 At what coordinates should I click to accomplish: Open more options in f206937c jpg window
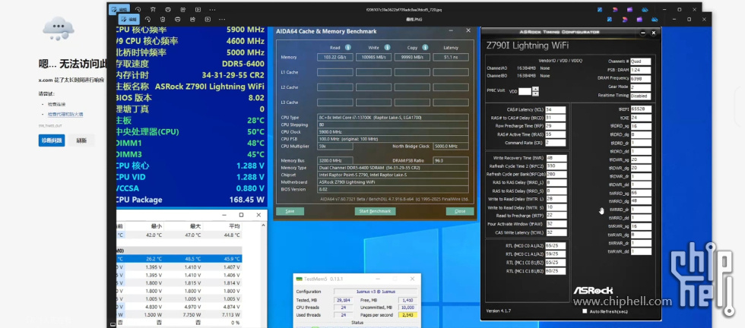212,9
